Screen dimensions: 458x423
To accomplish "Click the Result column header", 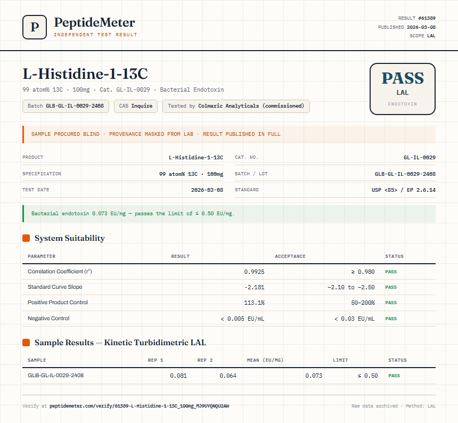I will [180, 256].
